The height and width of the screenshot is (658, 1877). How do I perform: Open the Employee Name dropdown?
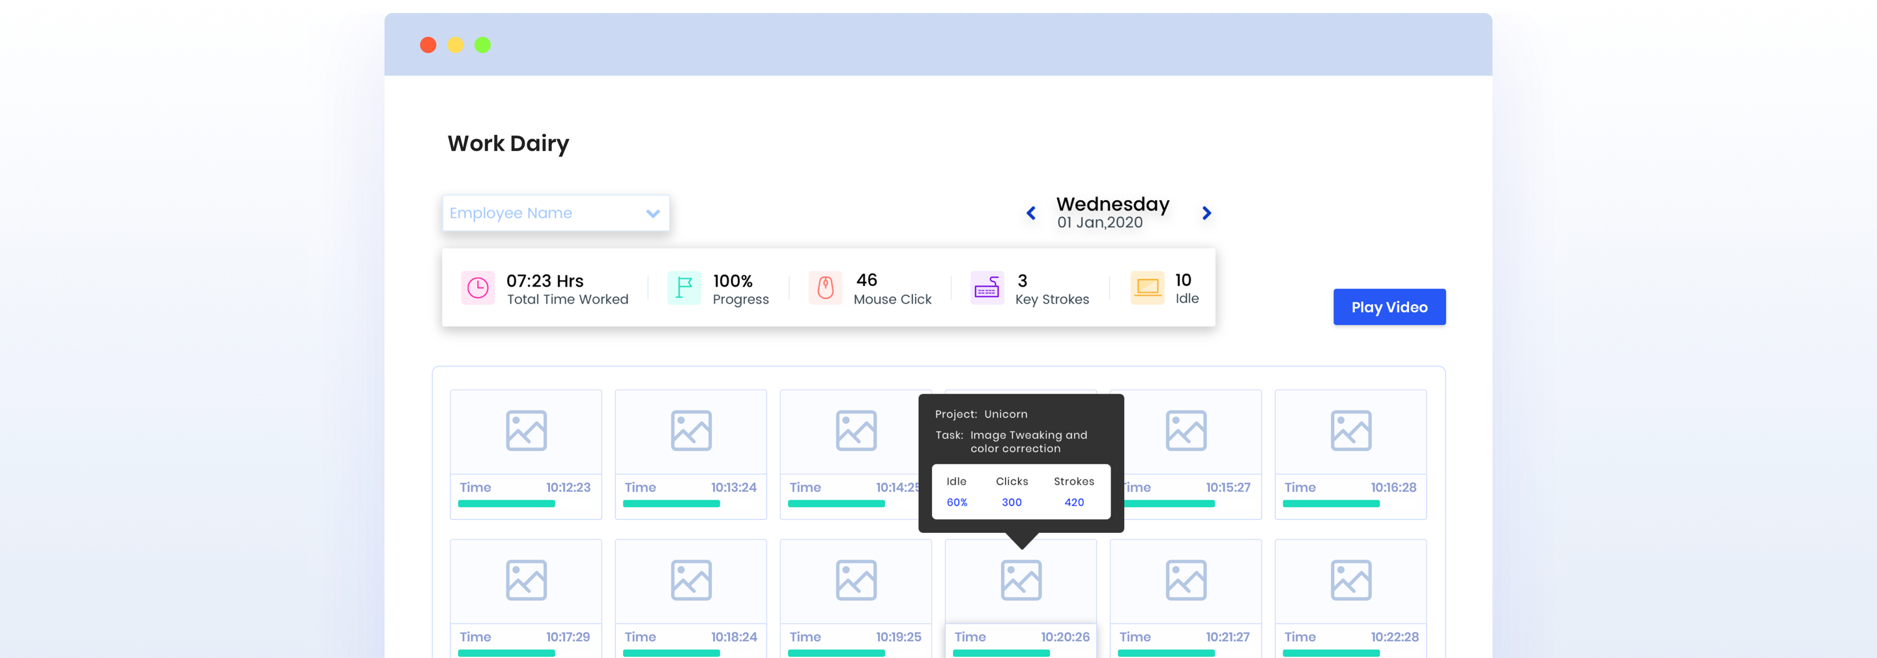point(555,213)
